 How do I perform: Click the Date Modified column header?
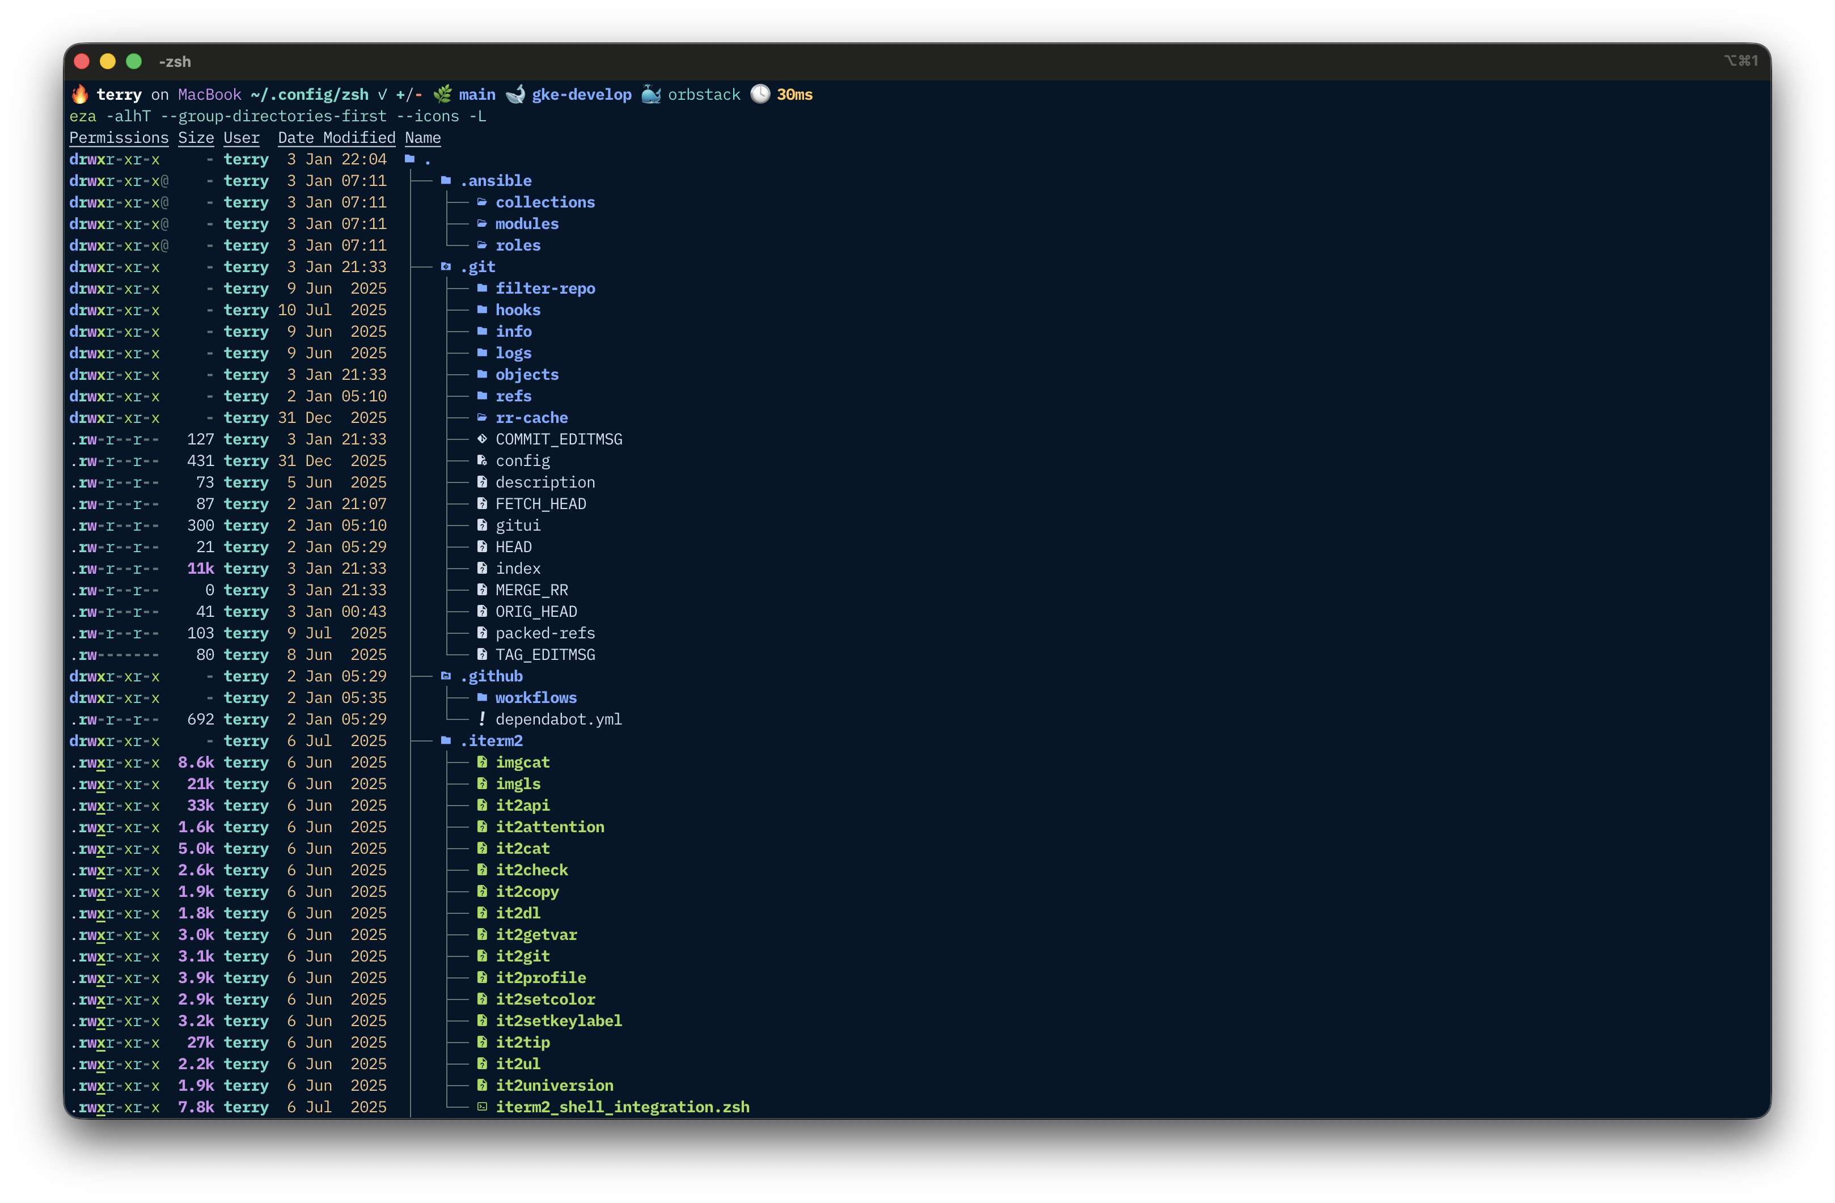point(336,138)
